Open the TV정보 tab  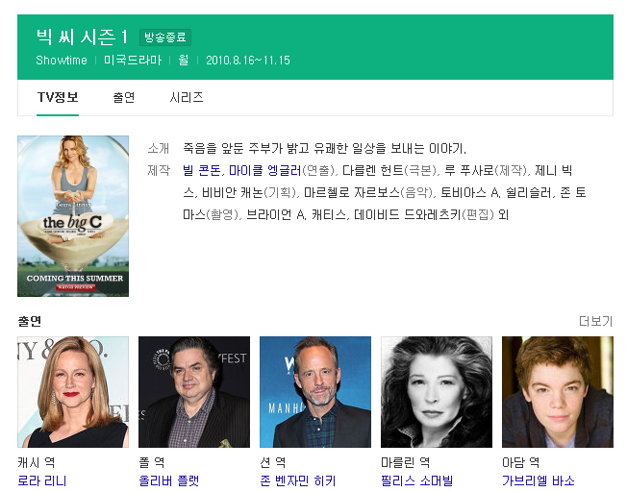click(58, 97)
